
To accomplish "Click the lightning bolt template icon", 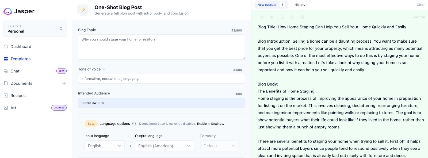I will coord(83,10).
